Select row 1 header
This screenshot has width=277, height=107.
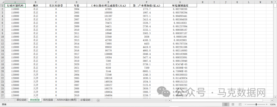pyautogui.click(x=2, y=5)
